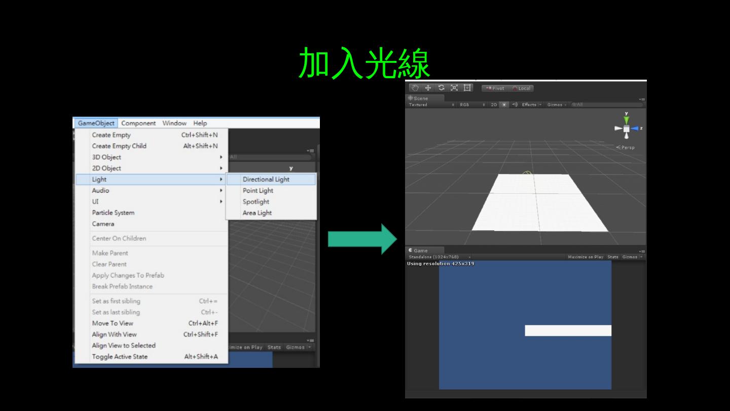
Task: Click Gizmos button in left screenshot
Action: point(296,348)
